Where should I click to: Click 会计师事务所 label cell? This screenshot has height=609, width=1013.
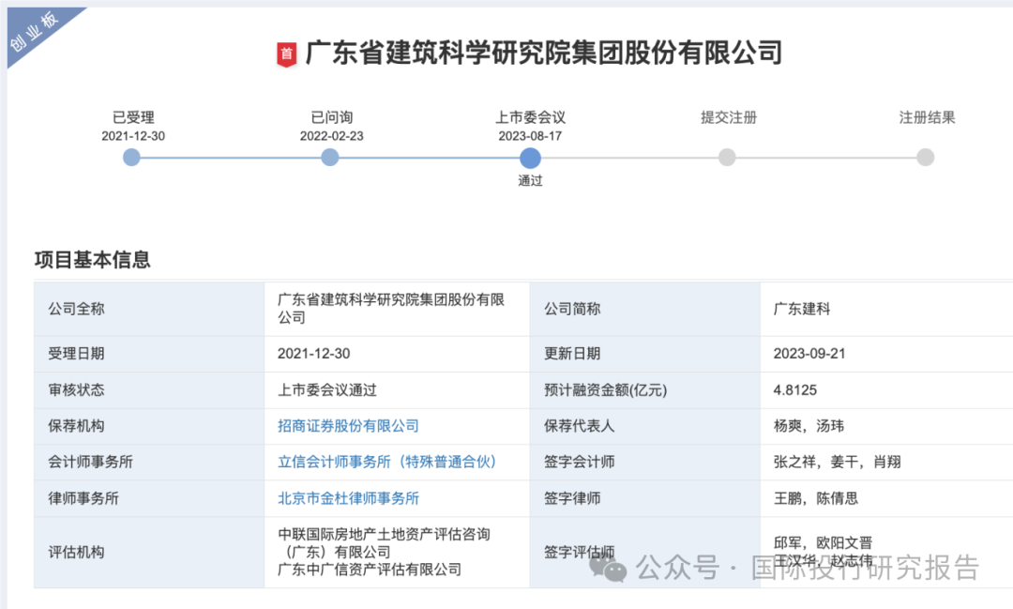click(149, 463)
